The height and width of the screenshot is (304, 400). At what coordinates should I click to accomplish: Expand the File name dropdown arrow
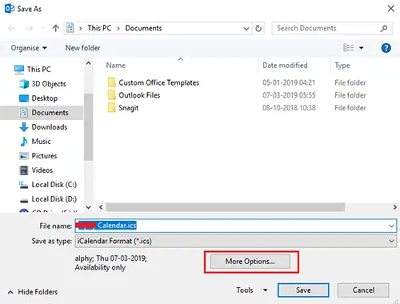tap(391, 226)
